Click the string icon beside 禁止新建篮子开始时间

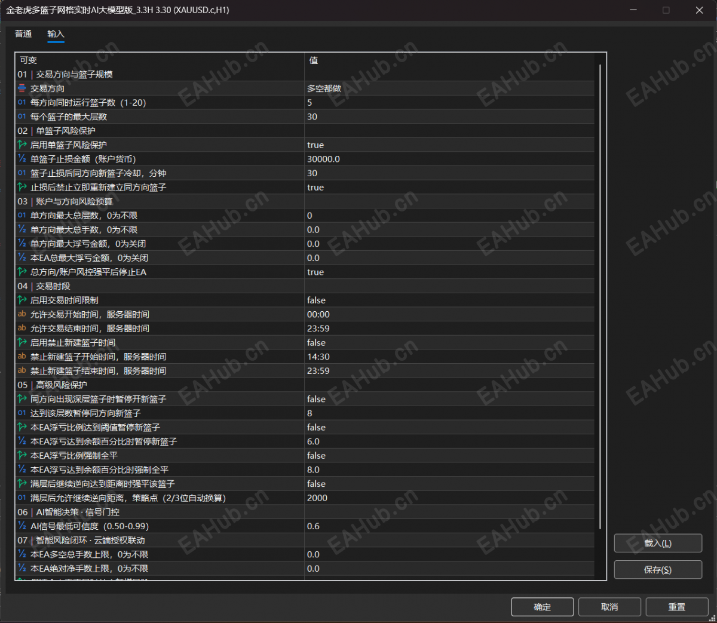pyautogui.click(x=22, y=357)
